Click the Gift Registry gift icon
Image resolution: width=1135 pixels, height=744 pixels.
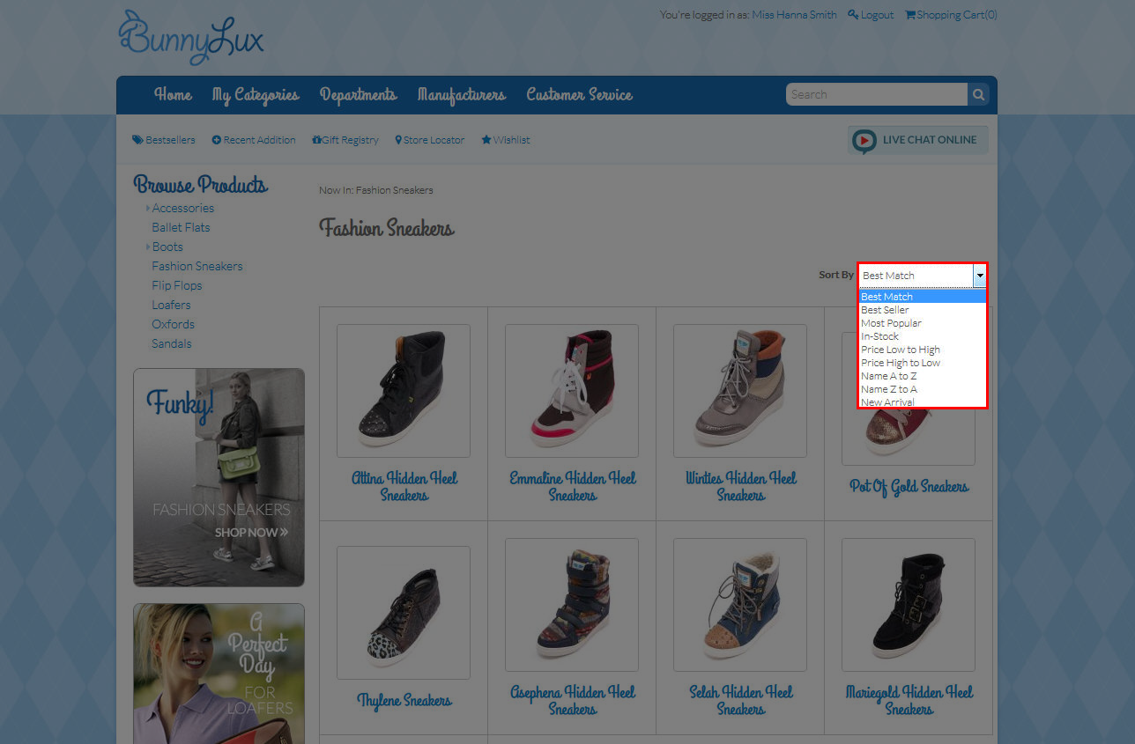(x=316, y=140)
